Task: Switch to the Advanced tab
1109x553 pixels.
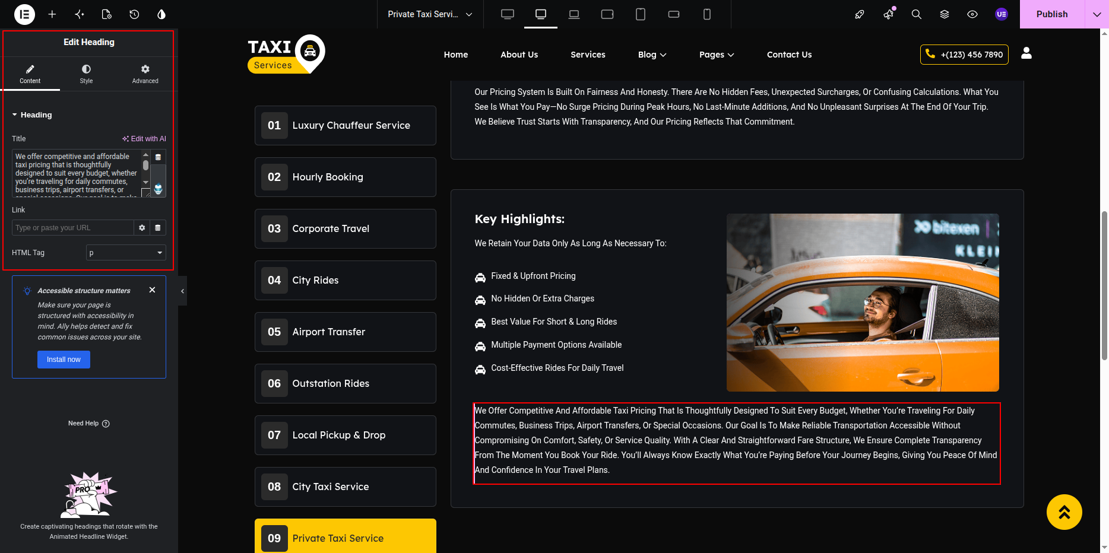Action: point(145,74)
